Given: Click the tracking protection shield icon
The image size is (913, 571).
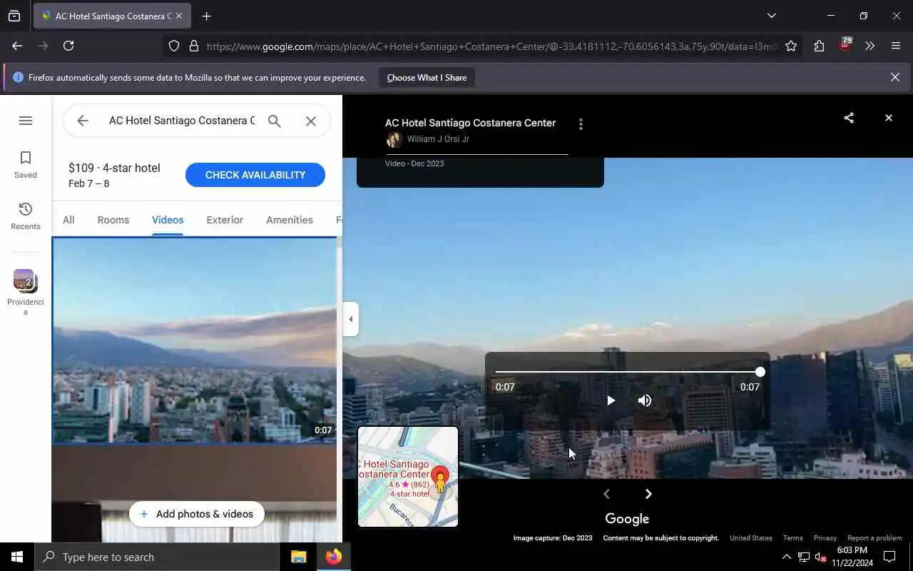Looking at the screenshot, I should [174, 46].
